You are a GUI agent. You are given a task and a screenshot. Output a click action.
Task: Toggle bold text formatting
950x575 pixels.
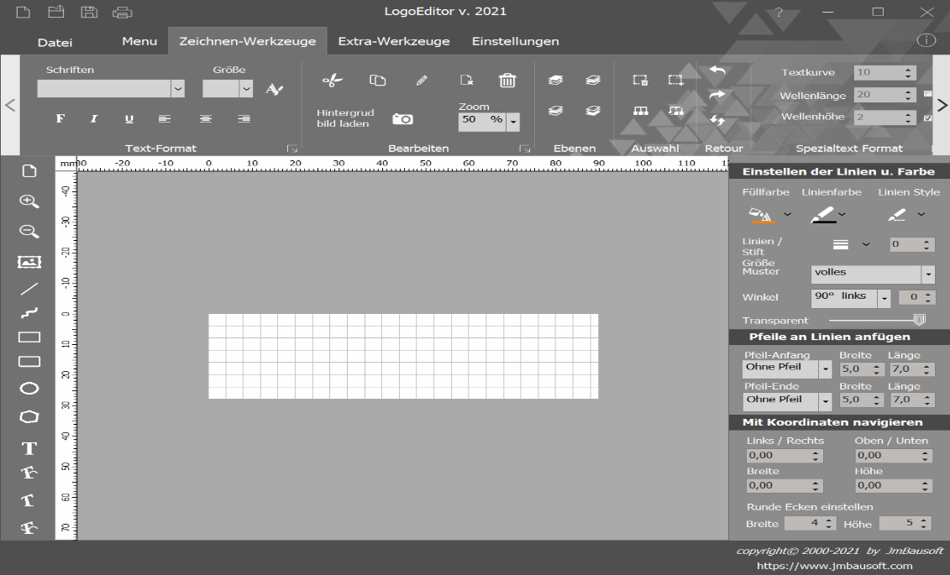point(60,119)
